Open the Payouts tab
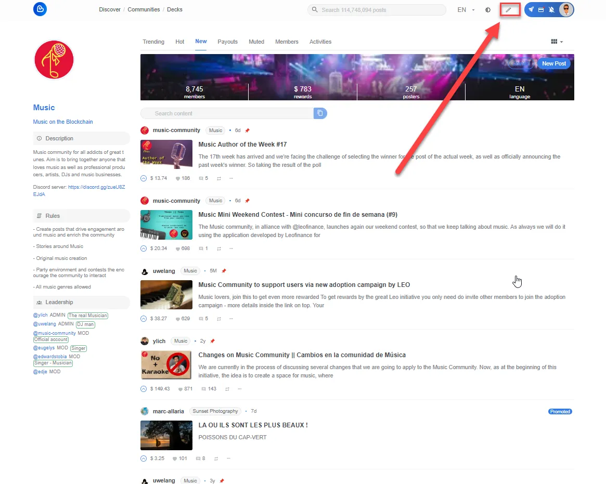Image resolution: width=606 pixels, height=484 pixels. coord(227,42)
